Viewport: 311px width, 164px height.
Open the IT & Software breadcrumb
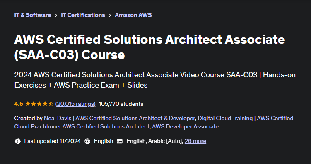tap(33, 15)
